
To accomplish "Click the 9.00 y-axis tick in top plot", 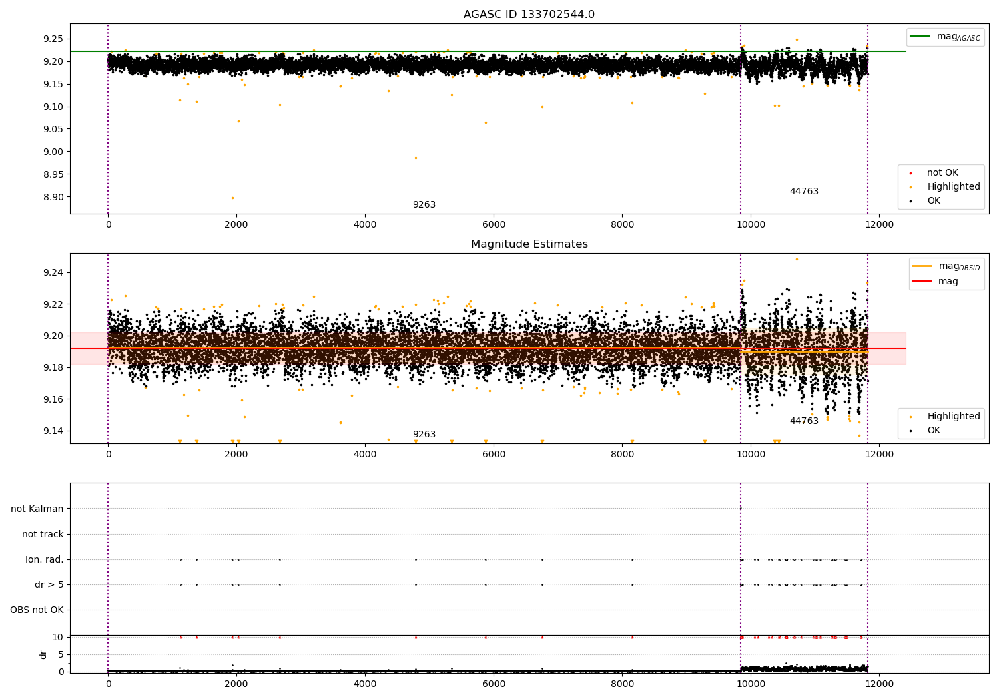I will (x=53, y=152).
